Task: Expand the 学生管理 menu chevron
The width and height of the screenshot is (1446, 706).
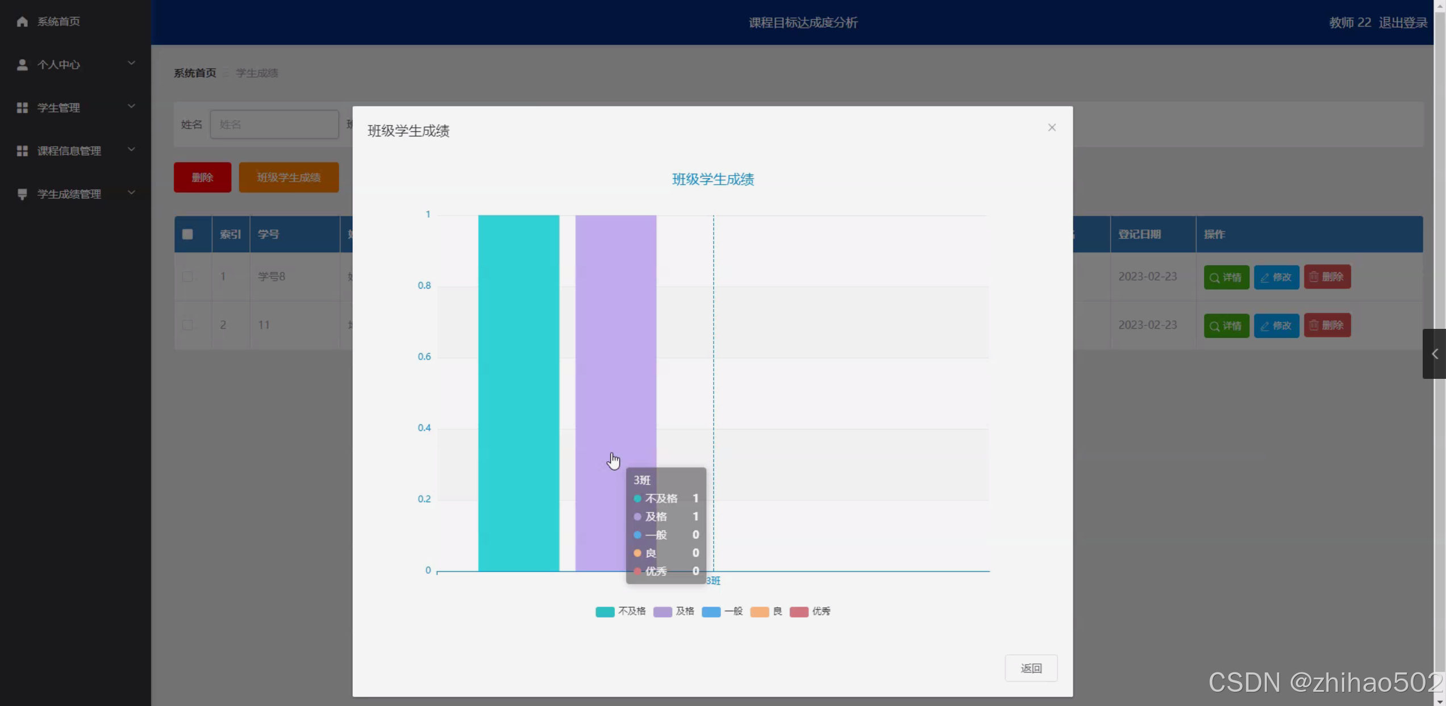Action: [131, 106]
